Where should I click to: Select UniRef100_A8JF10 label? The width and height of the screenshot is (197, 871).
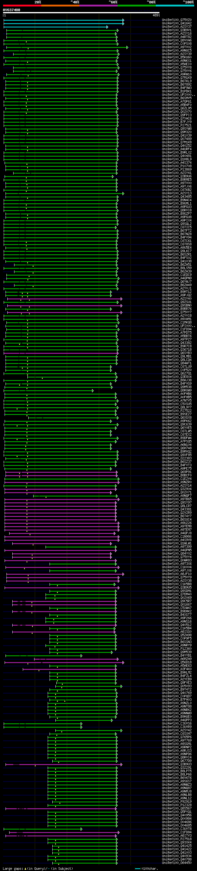point(177,574)
